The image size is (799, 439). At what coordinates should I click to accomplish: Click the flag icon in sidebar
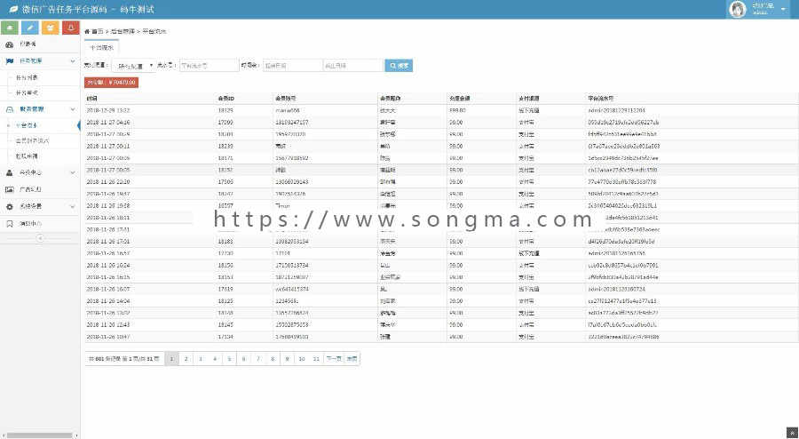pos(10,61)
